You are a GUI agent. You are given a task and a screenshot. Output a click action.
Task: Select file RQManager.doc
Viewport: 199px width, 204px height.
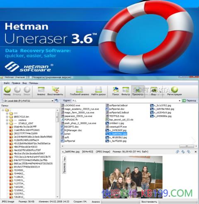[x=73, y=130]
